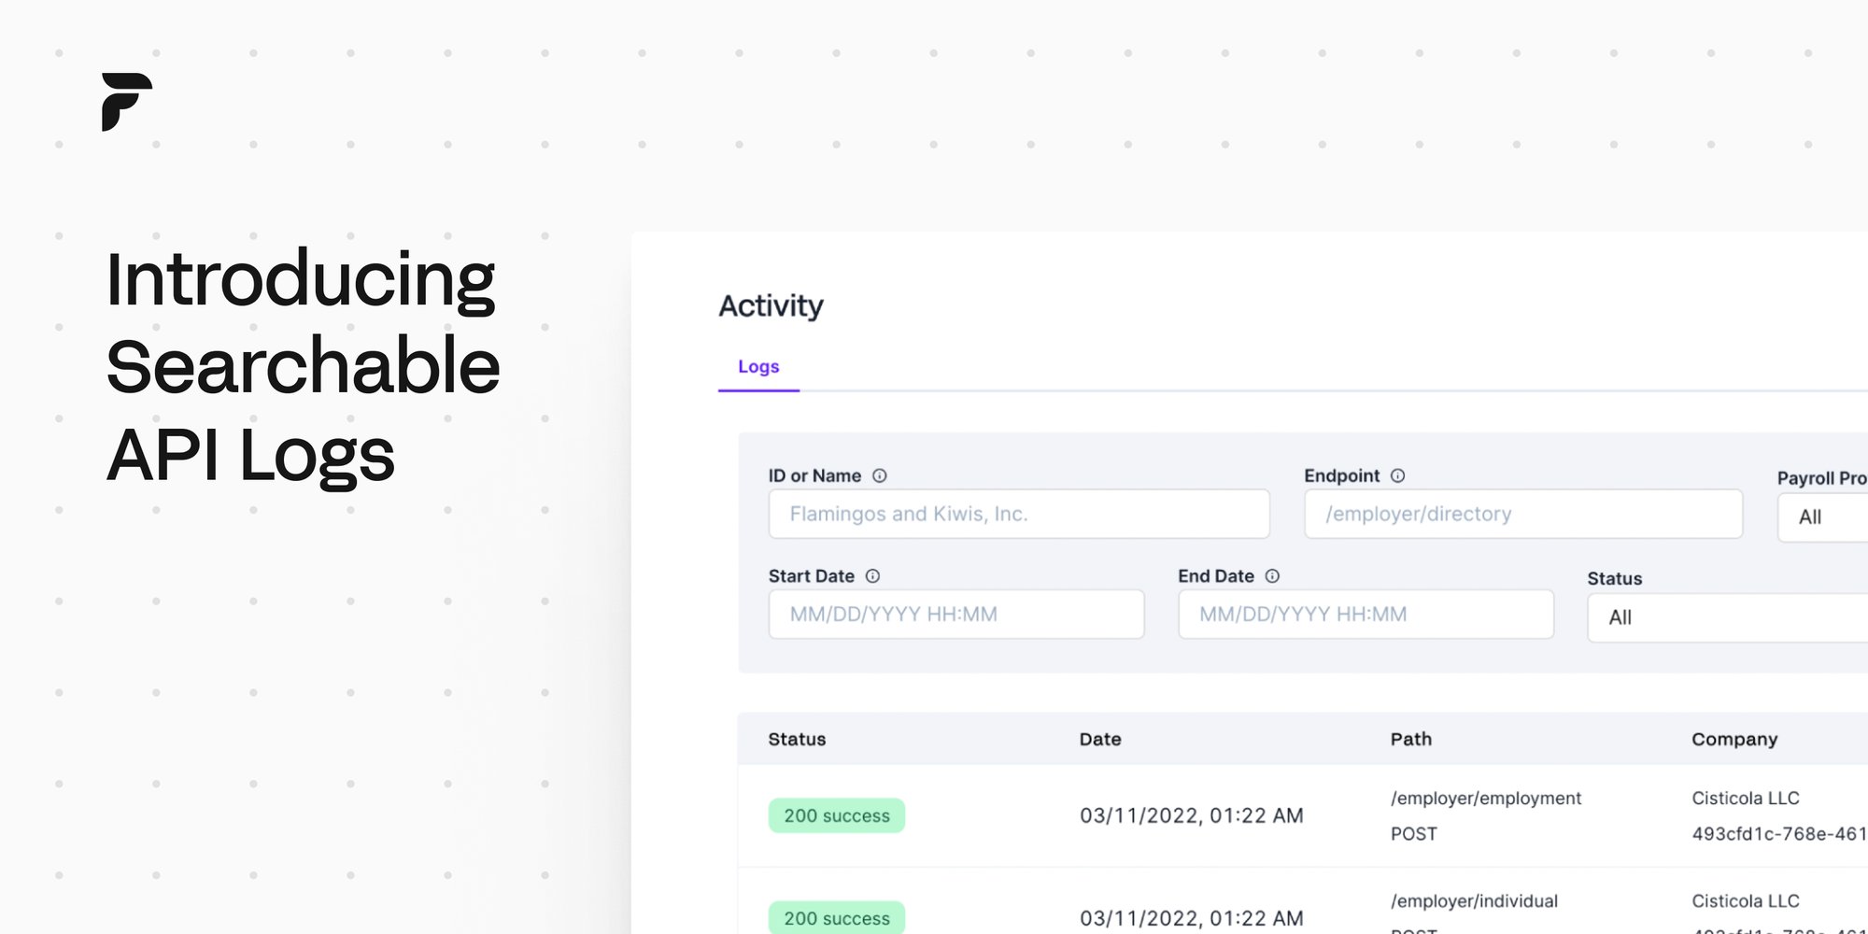This screenshot has height=934, width=1868.
Task: Click the "Cisticola LLC" company name
Action: pyautogui.click(x=1745, y=798)
